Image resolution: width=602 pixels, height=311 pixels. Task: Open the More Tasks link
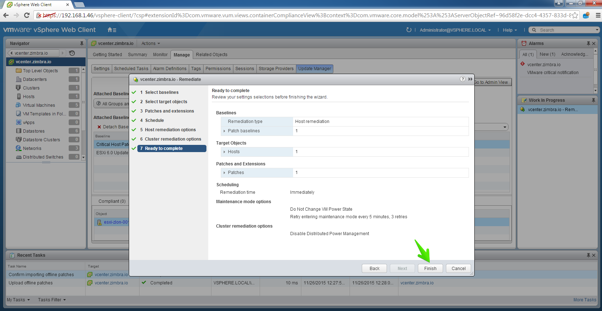tap(585, 300)
